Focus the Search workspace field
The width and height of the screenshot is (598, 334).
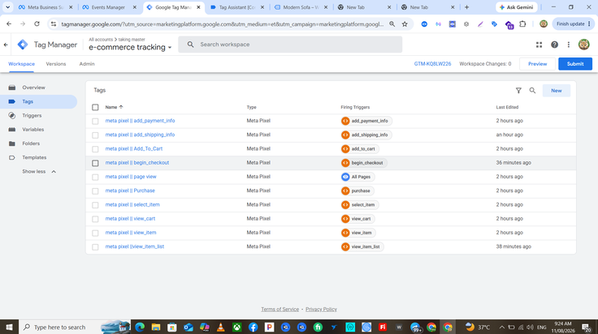(x=290, y=45)
